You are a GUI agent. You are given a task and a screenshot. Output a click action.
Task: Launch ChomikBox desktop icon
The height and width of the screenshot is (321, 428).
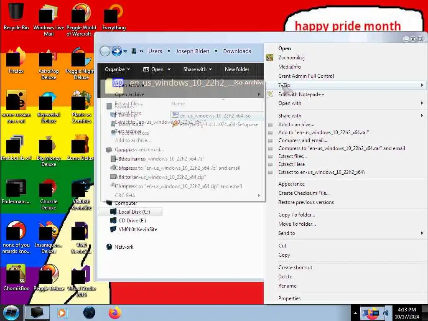(16, 278)
